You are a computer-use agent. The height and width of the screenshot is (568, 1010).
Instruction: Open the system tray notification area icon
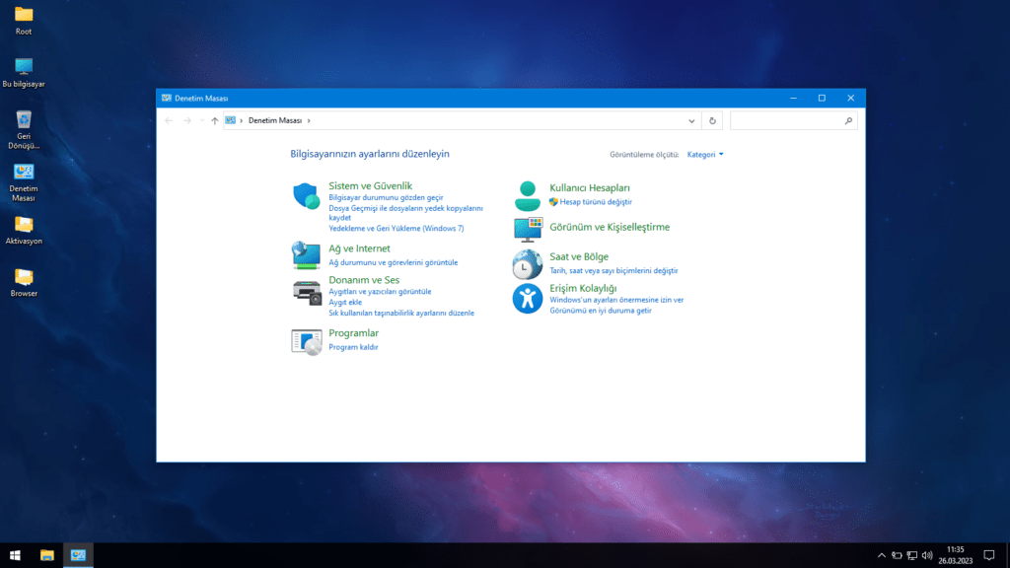pos(881,554)
